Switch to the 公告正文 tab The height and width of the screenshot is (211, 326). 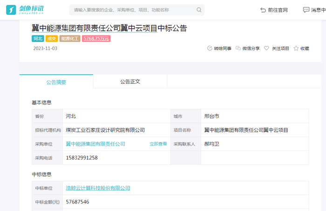pos(130,82)
